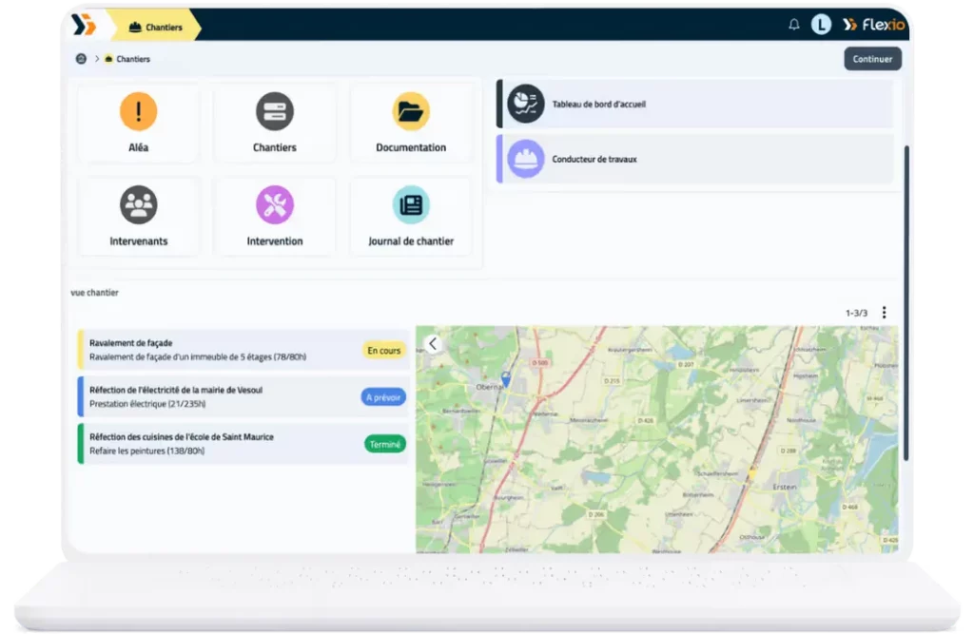Select Réfection des cuisines de l'école de Saint Maurice

click(243, 443)
